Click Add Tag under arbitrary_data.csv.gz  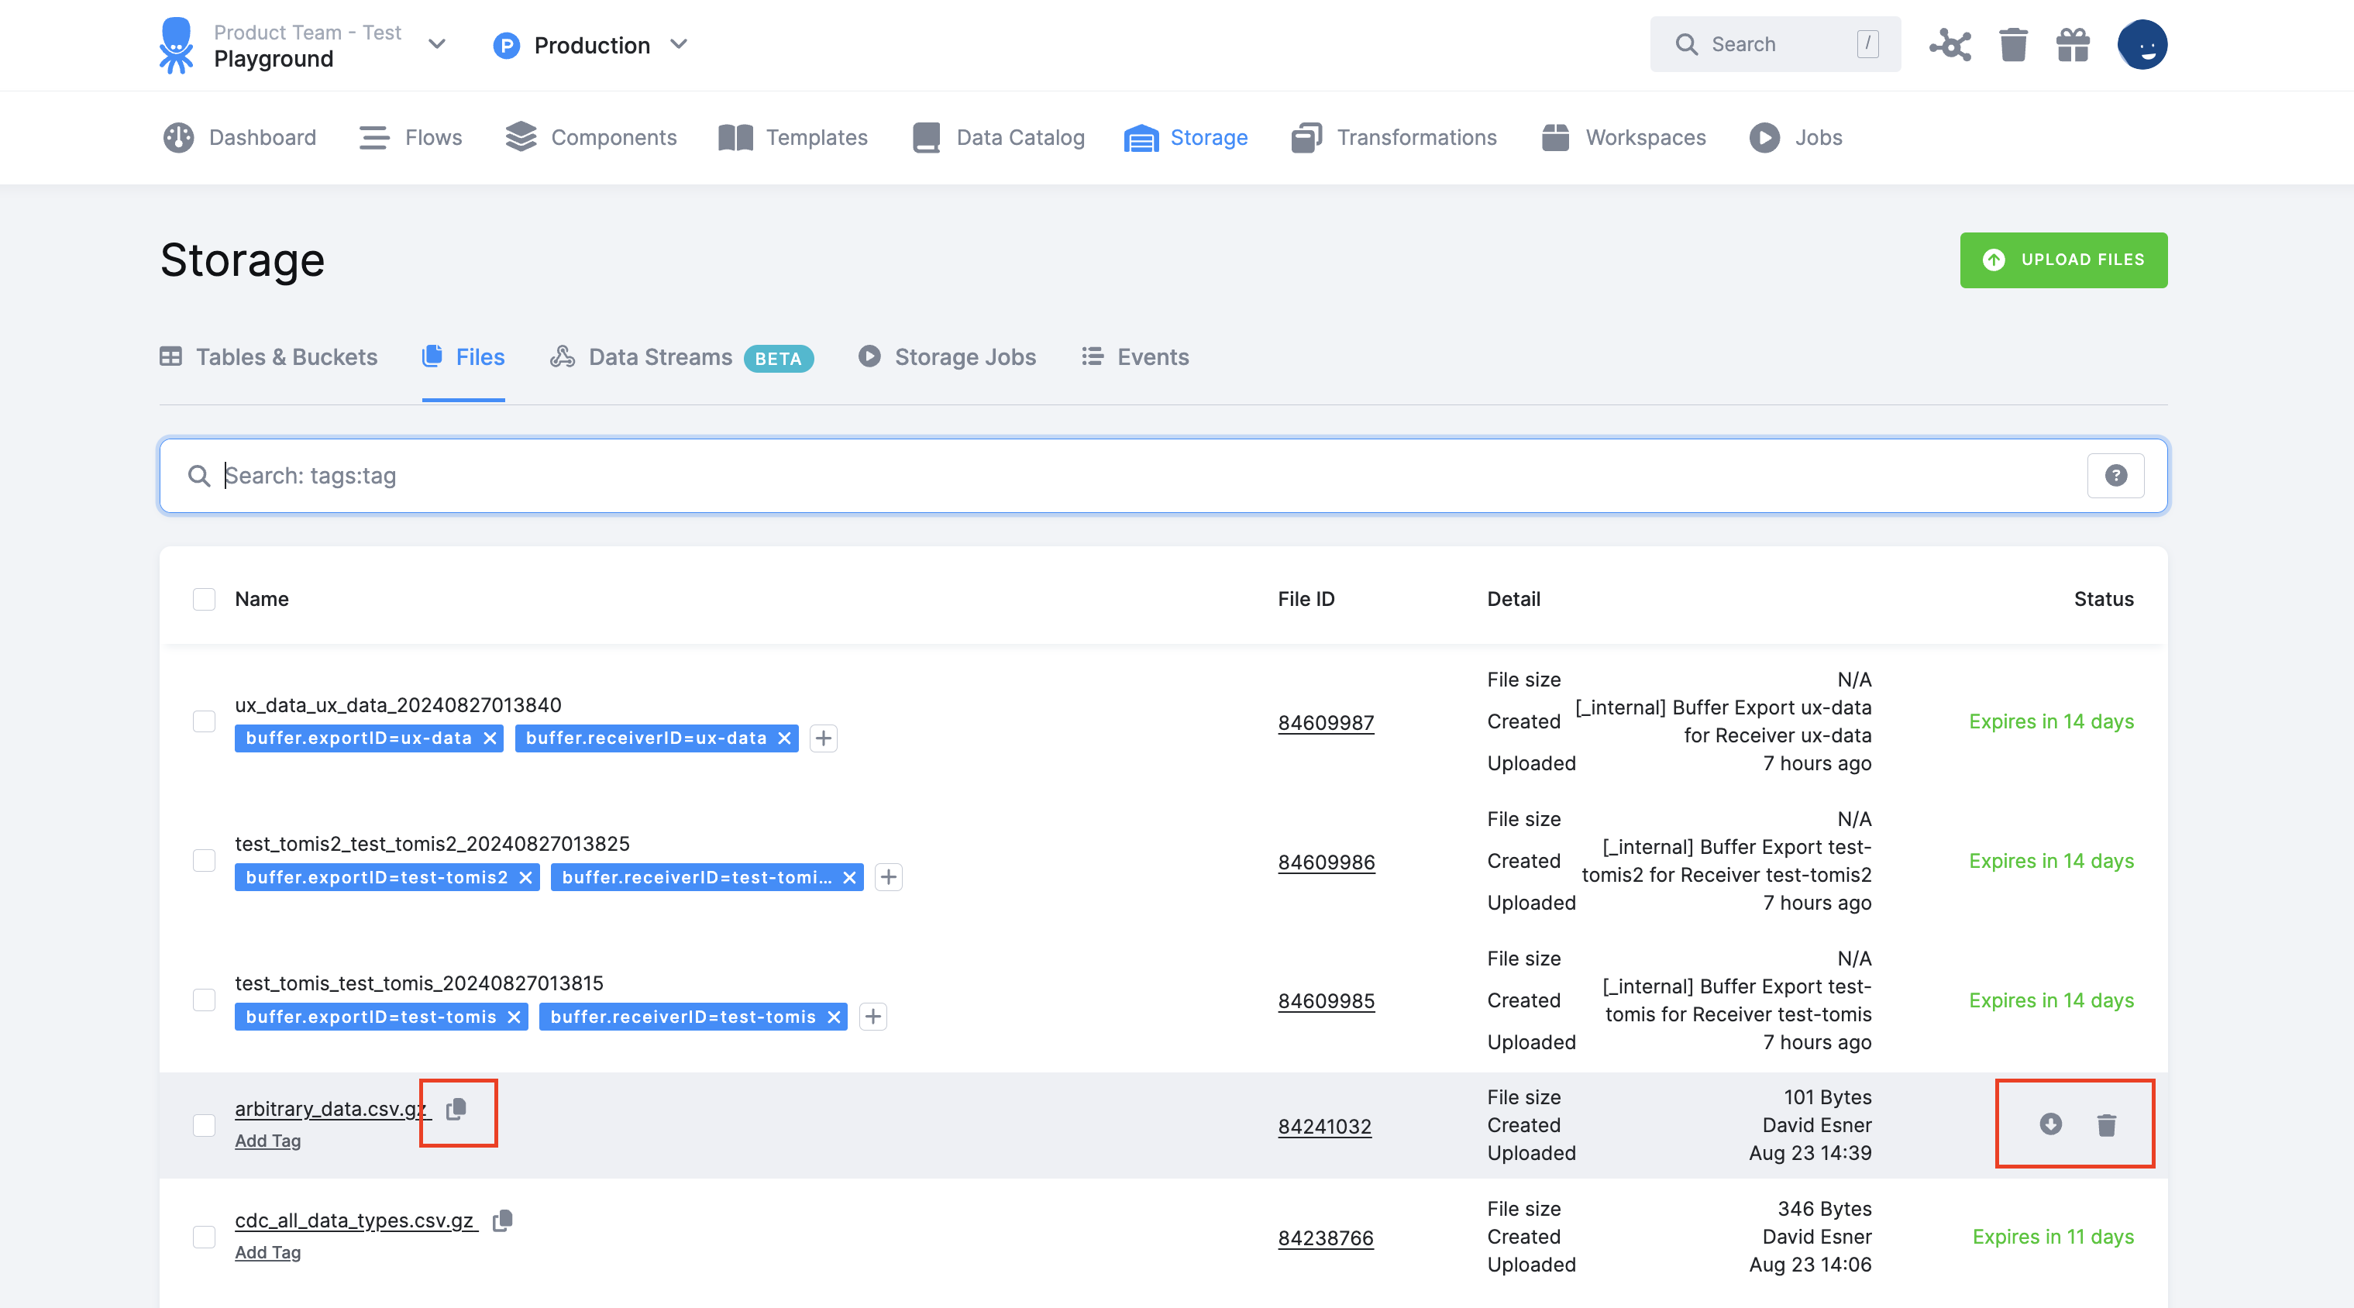268,1141
